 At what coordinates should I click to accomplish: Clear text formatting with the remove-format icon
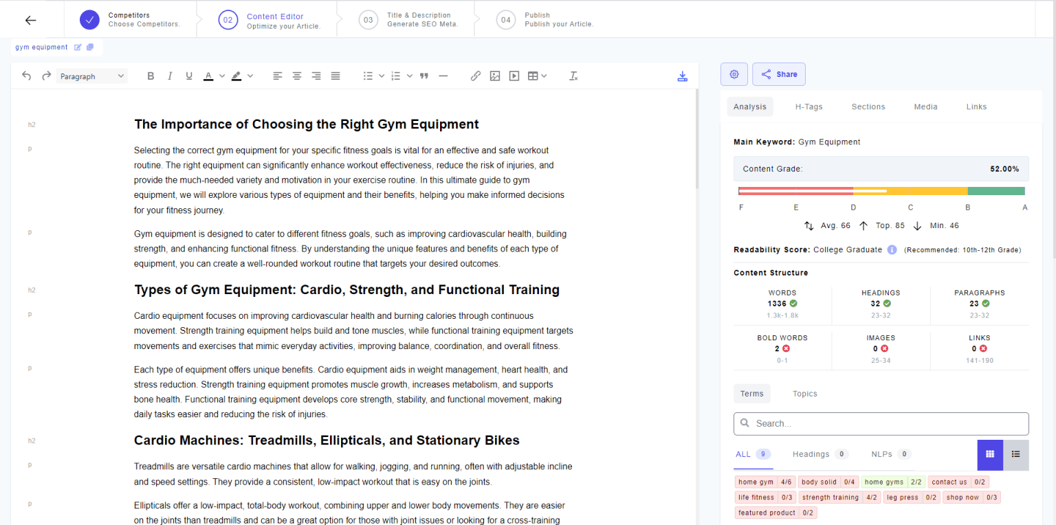click(x=573, y=76)
